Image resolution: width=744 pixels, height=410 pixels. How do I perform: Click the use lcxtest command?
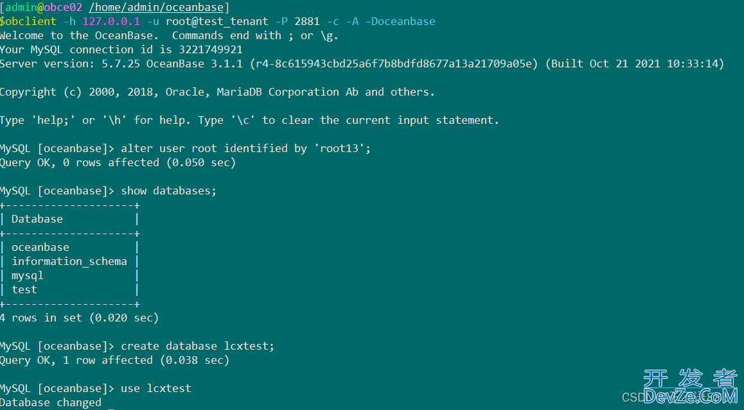156,389
